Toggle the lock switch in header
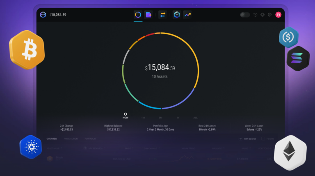 coord(245,15)
